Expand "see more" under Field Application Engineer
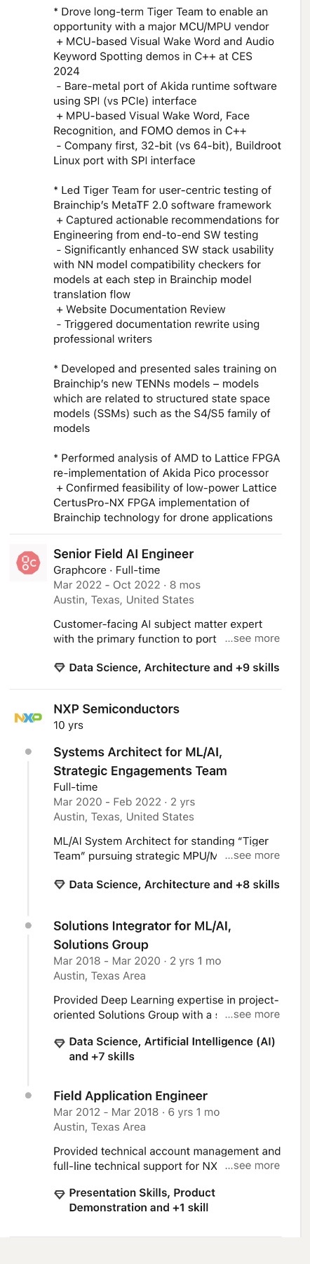This screenshot has width=310, height=1264. point(252,1165)
